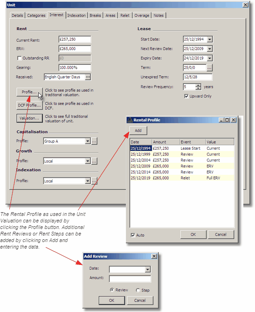Expand the Growth Profile dropdown
255x312 pixels.
(x=88, y=161)
